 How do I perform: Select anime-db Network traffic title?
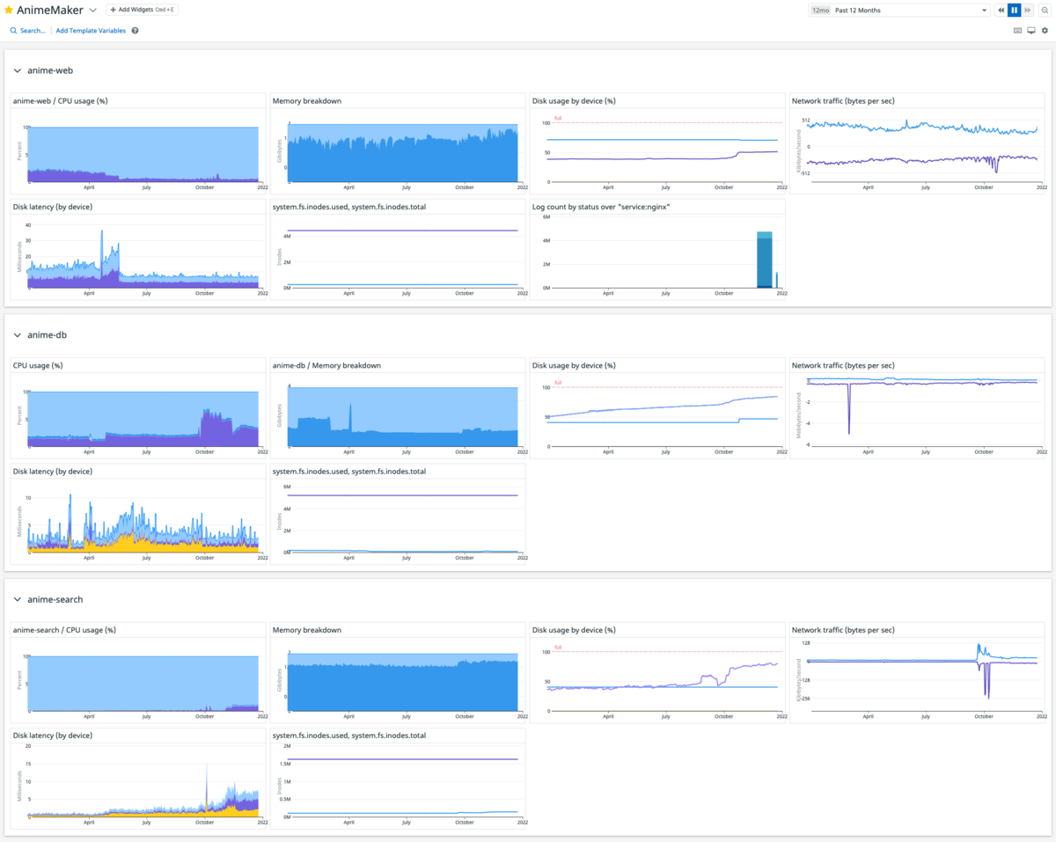pyautogui.click(x=843, y=365)
